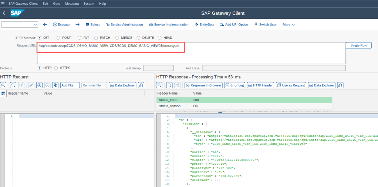Click the Error Log button
The height and width of the screenshot is (187, 378).
234,85
